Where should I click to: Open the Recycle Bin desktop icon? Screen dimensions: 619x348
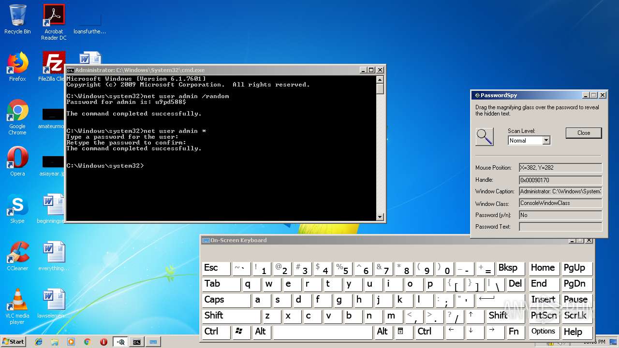[x=17, y=19]
